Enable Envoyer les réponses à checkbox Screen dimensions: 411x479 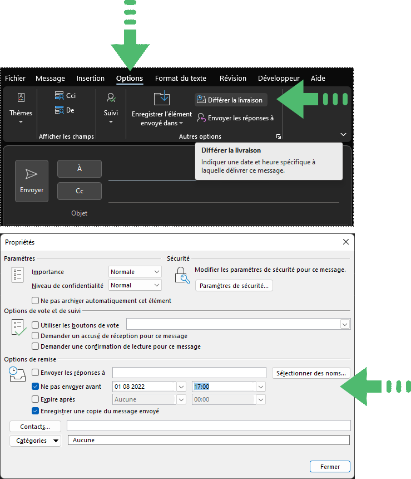pyautogui.click(x=36, y=373)
